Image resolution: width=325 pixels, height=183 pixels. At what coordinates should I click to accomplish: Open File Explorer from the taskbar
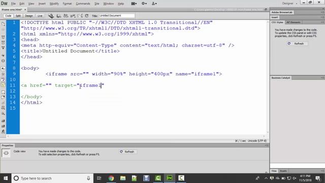coord(123,178)
